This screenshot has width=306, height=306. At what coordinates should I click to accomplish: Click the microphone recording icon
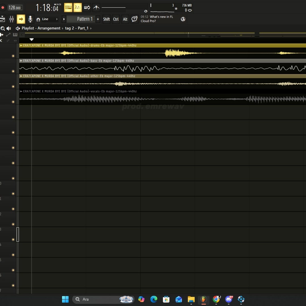point(30,19)
